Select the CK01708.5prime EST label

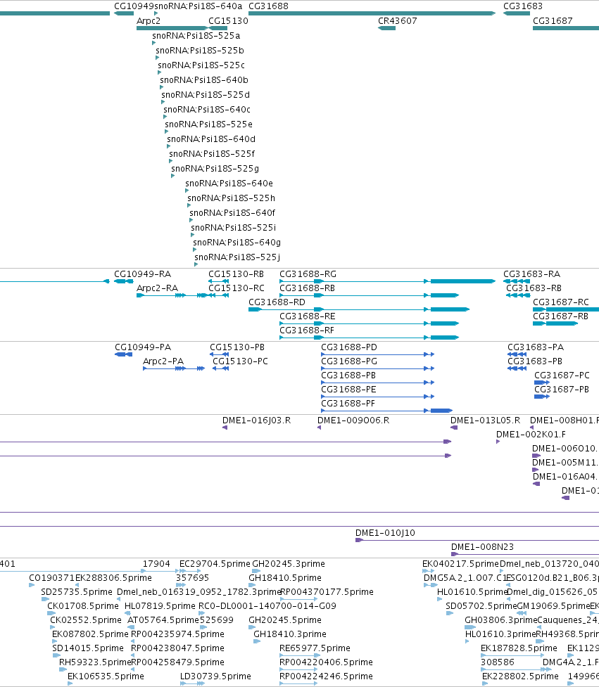pos(83,606)
